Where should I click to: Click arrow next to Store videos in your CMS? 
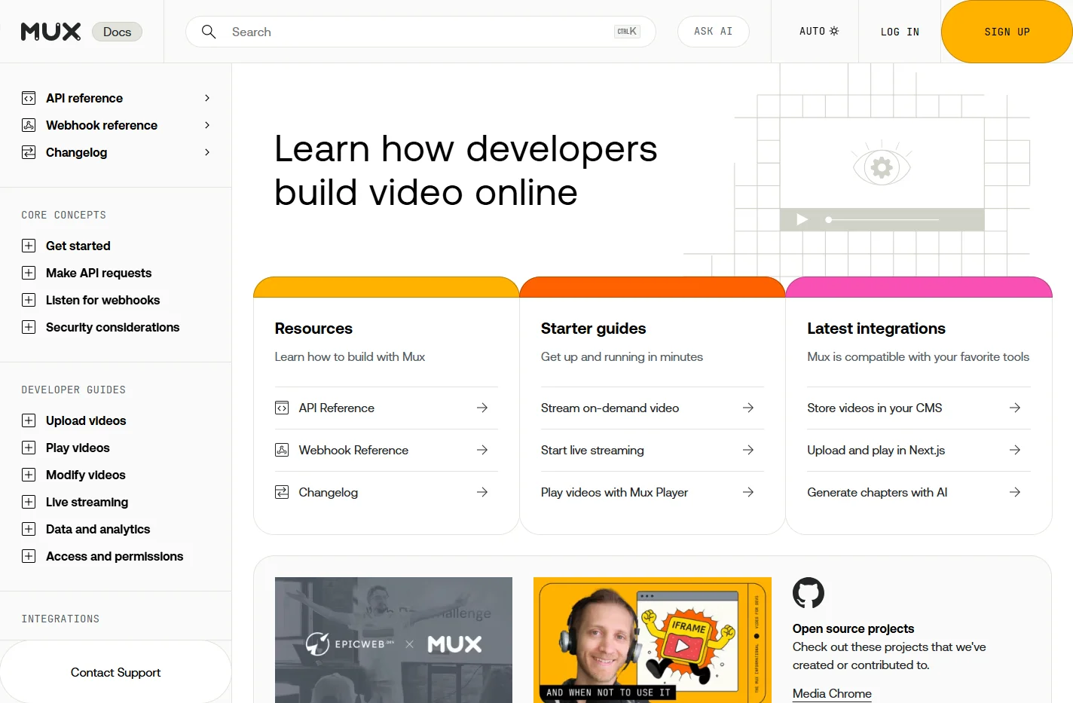coord(1015,408)
